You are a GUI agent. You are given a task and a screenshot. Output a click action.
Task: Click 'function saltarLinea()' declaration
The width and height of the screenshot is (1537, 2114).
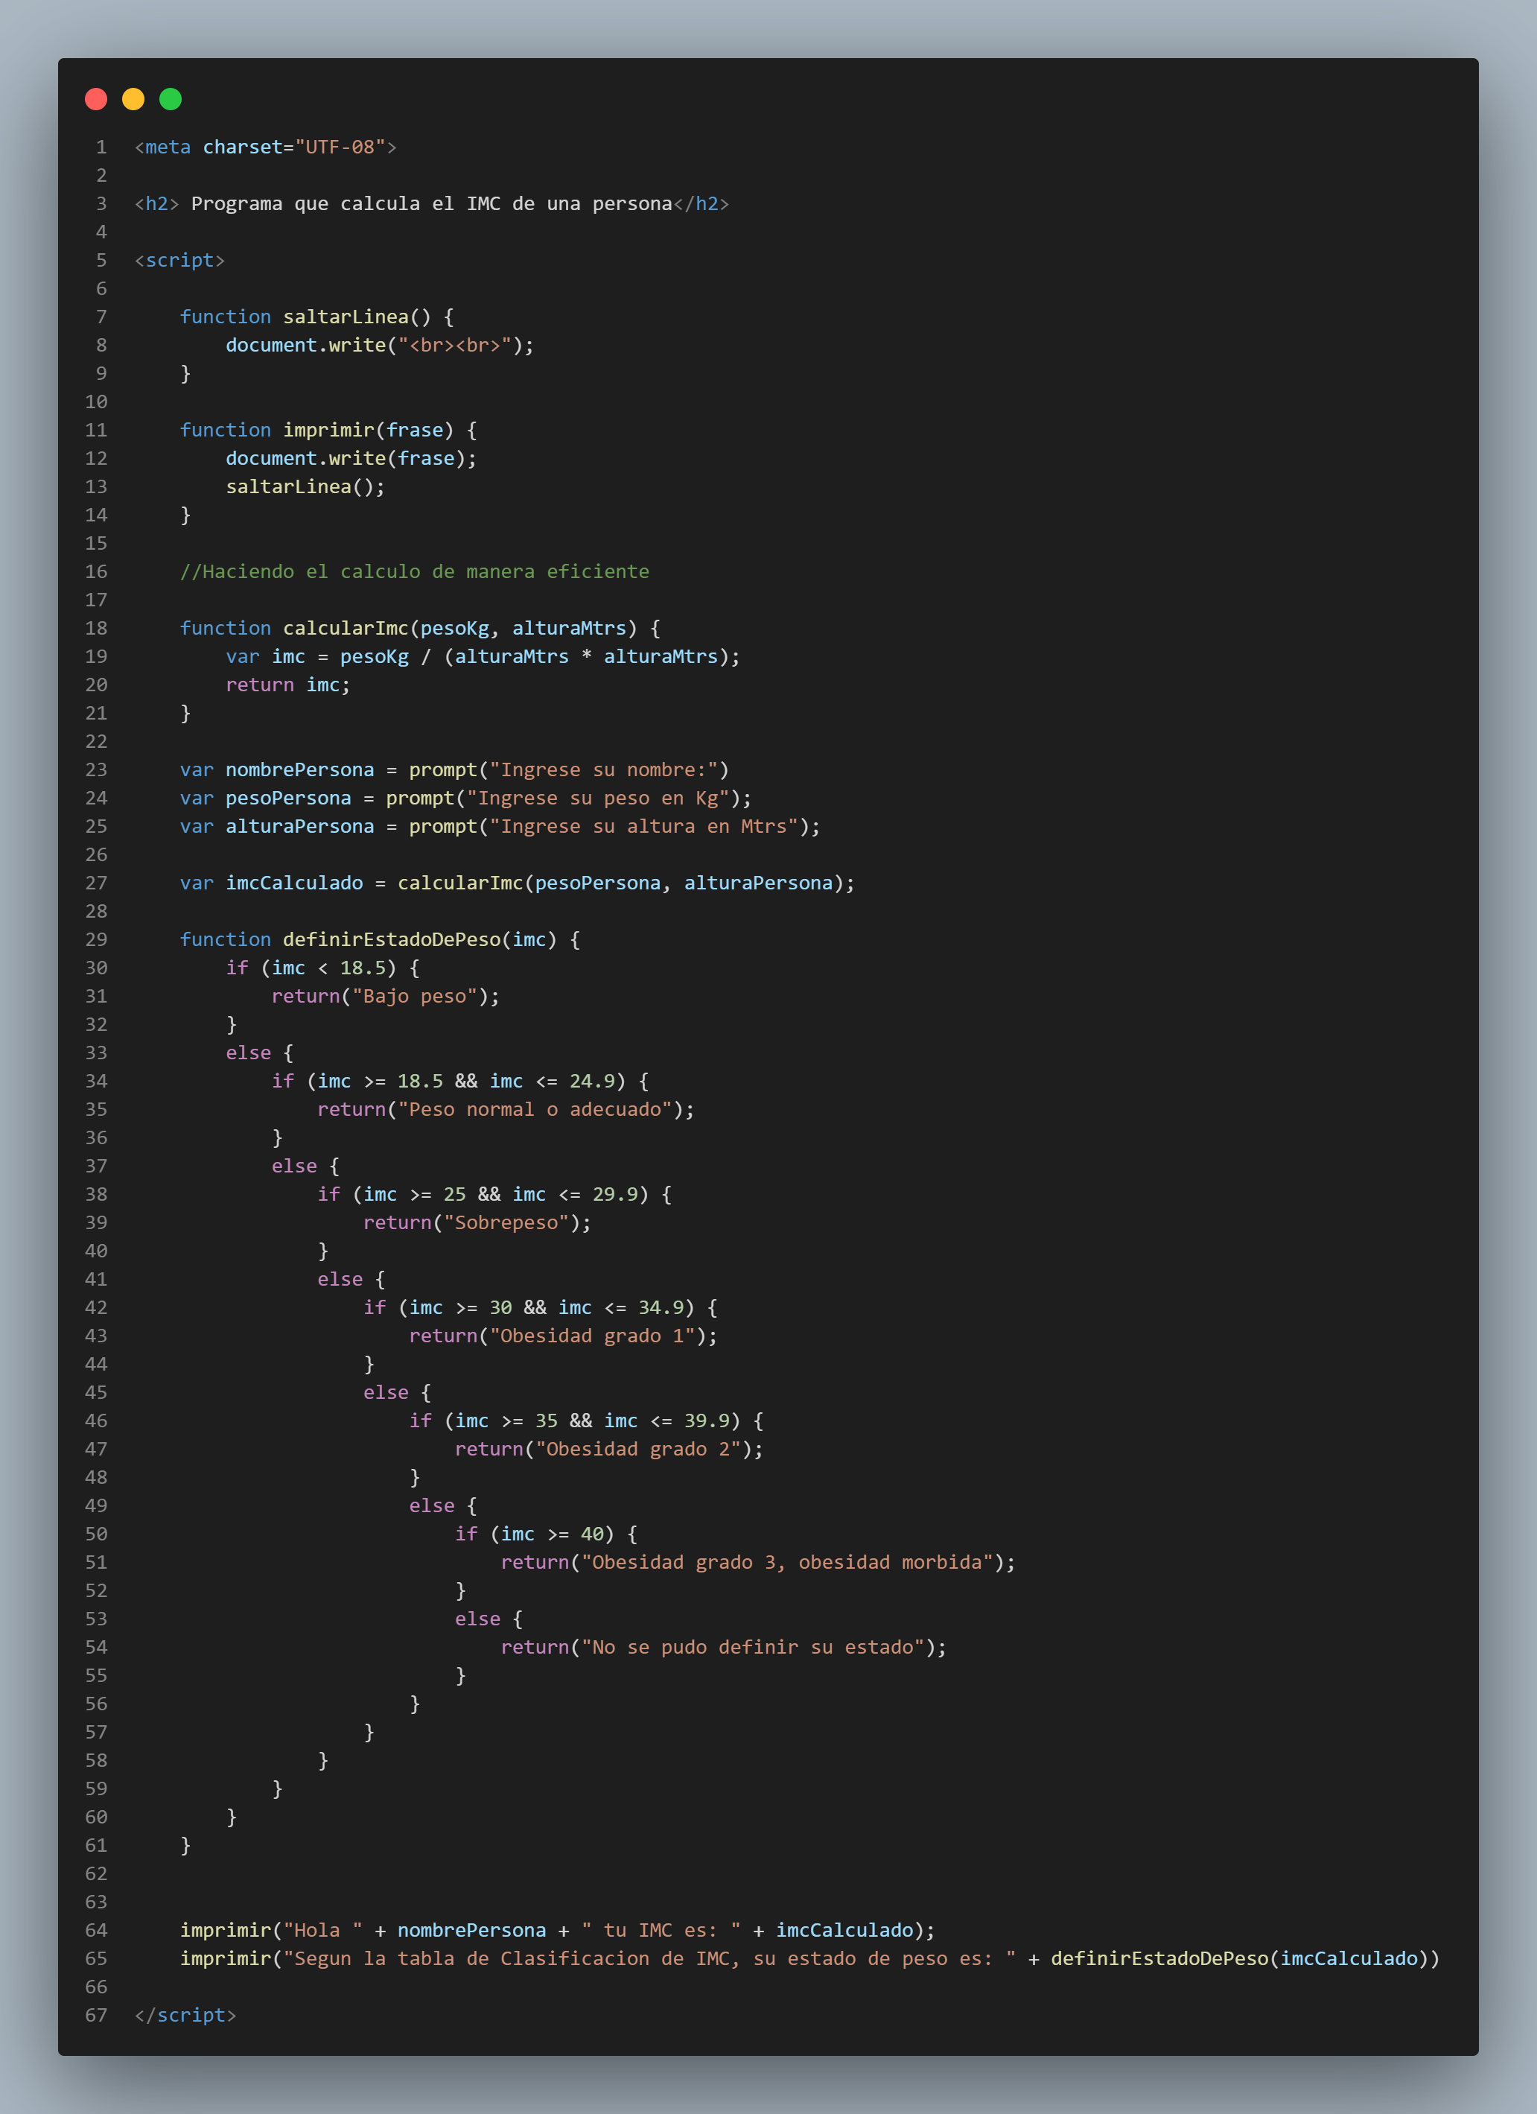317,317
